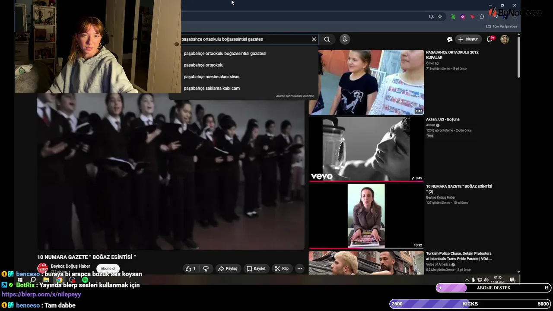
Task: Open File Explorer from the taskbar
Action: click(46, 280)
